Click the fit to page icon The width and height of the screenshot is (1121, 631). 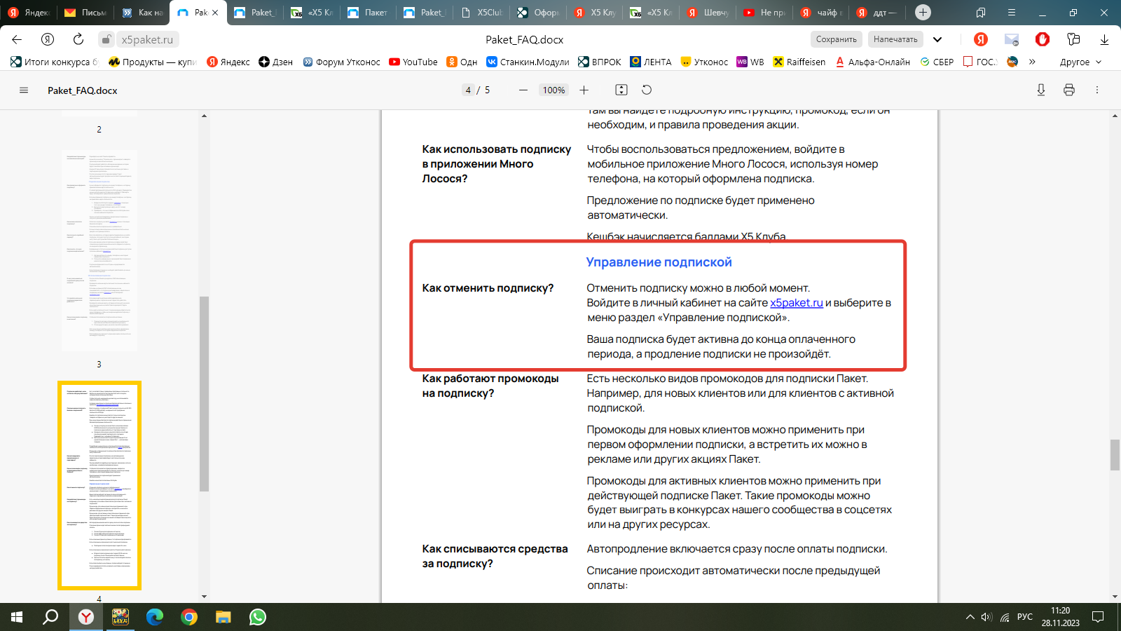coord(621,90)
